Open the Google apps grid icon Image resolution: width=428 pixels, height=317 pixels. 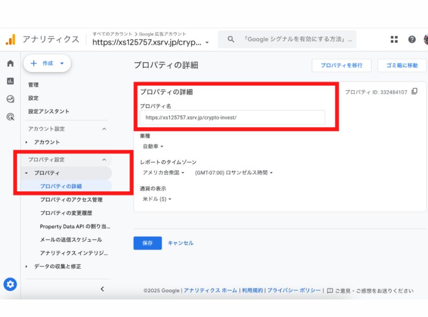[x=394, y=40]
